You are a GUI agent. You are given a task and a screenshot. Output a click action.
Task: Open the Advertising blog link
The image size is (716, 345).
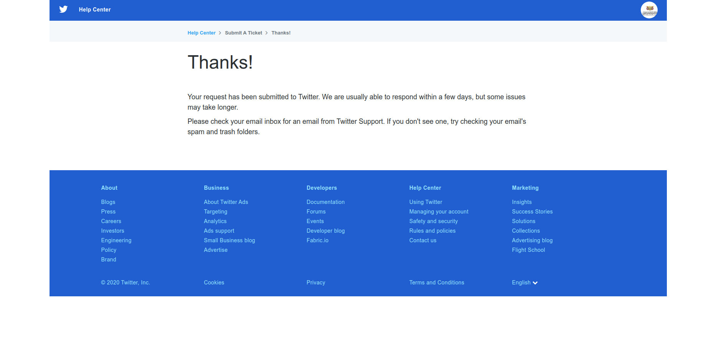click(x=532, y=240)
